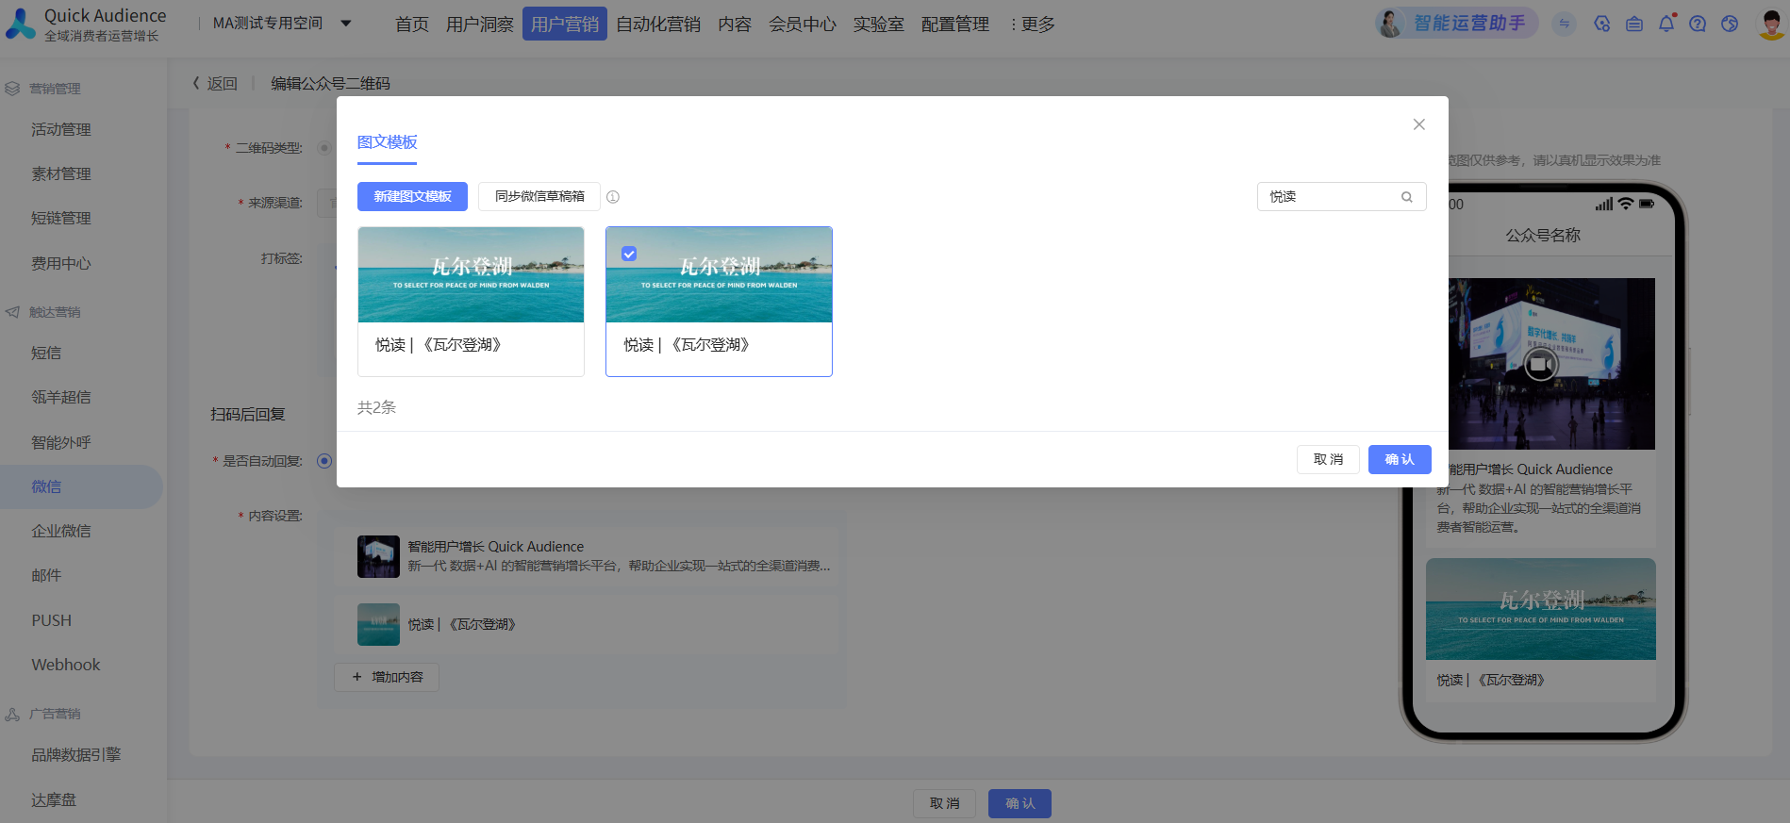Screen dimensions: 1790x823
Task: Go to the 首页 nav item
Action: click(x=411, y=24)
